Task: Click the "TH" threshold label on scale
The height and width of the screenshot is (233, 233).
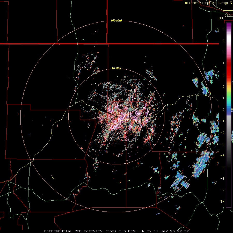Action: (222, 202)
